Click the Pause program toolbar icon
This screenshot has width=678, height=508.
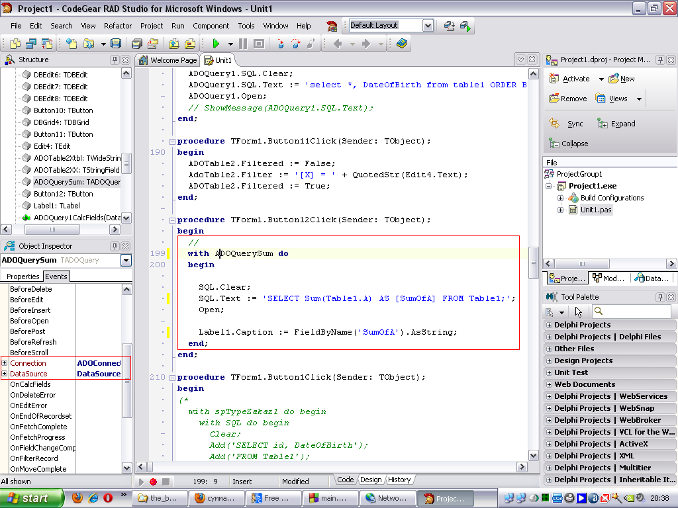point(243,44)
